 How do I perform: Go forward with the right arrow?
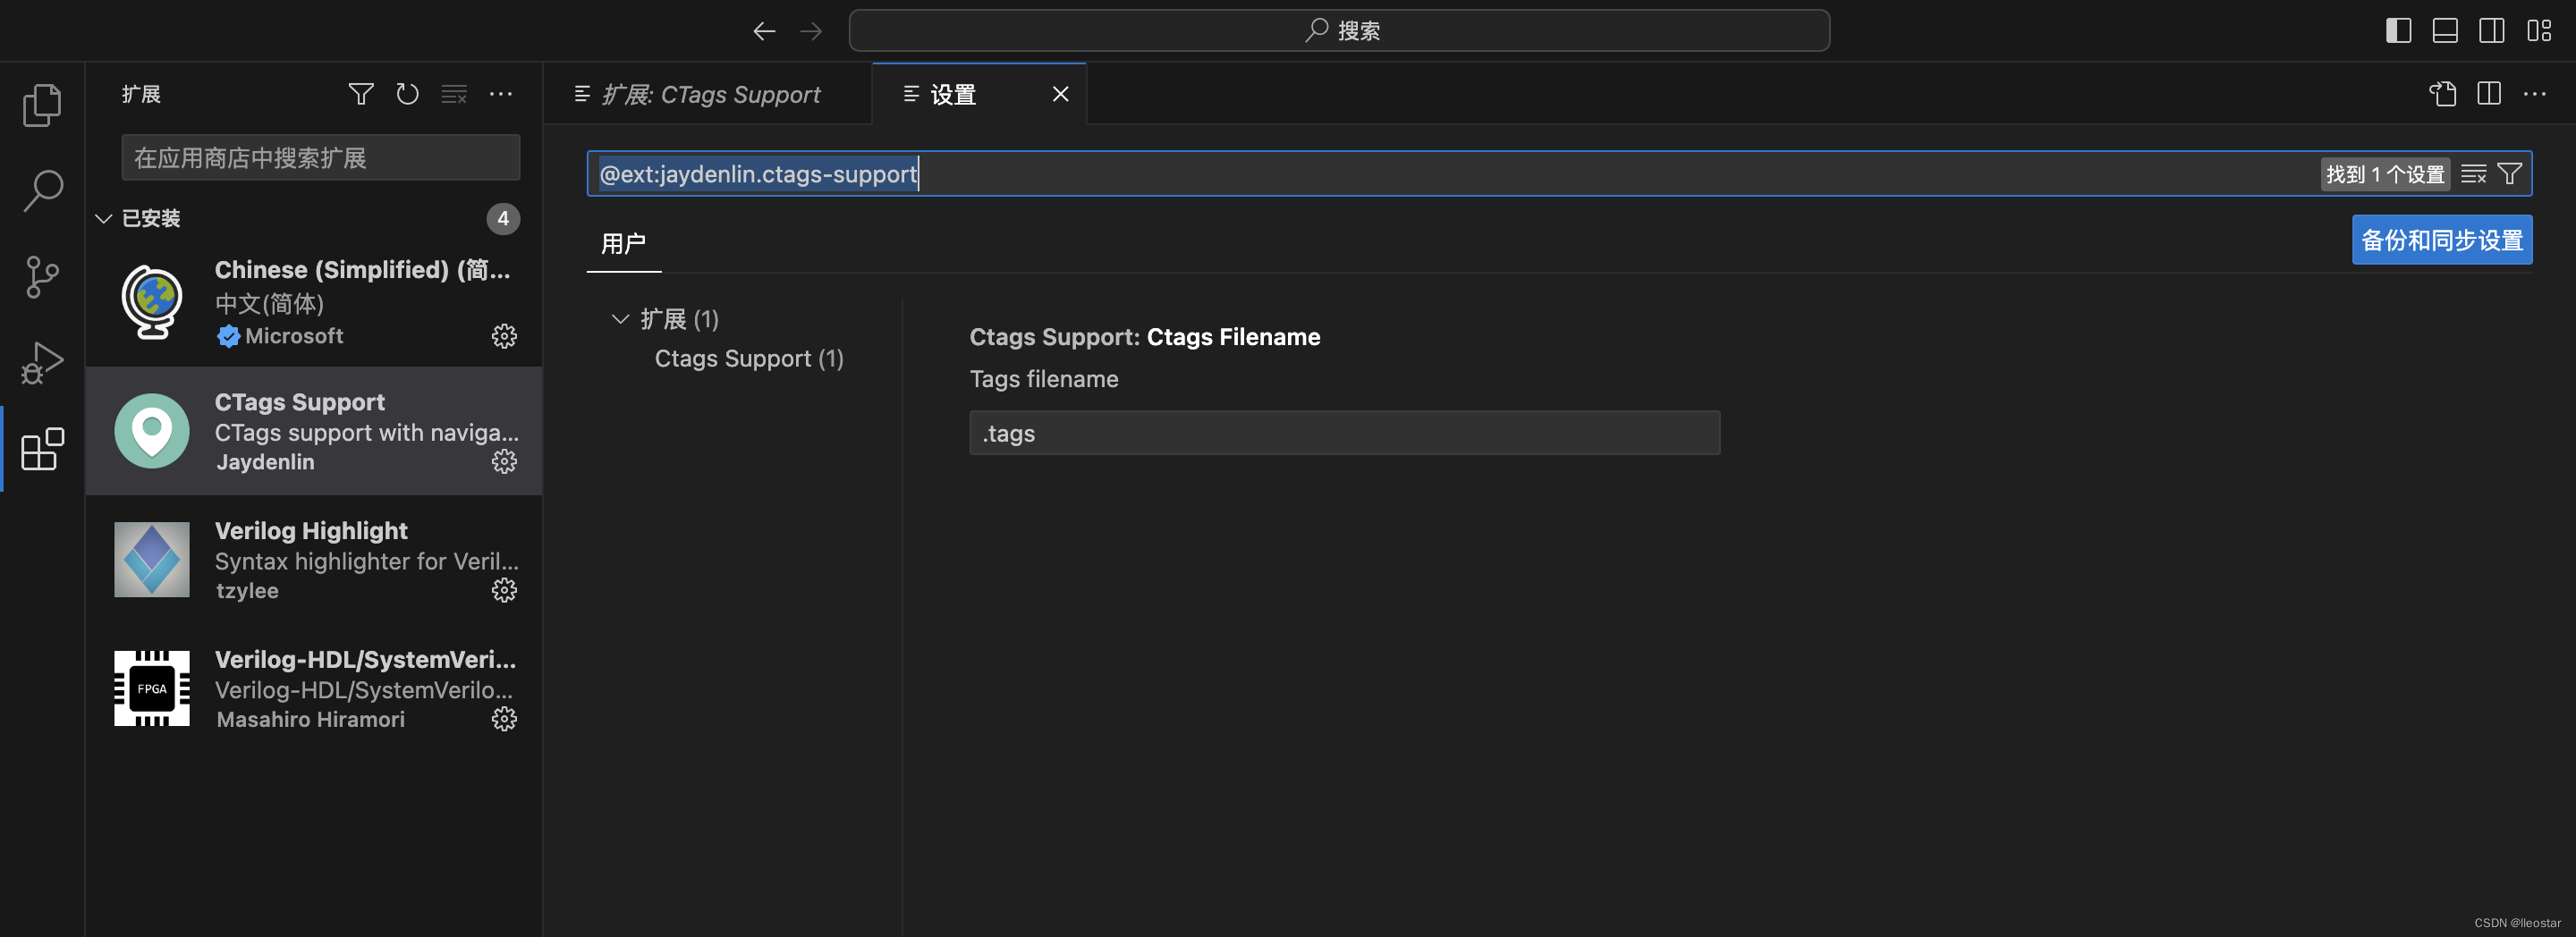811,31
